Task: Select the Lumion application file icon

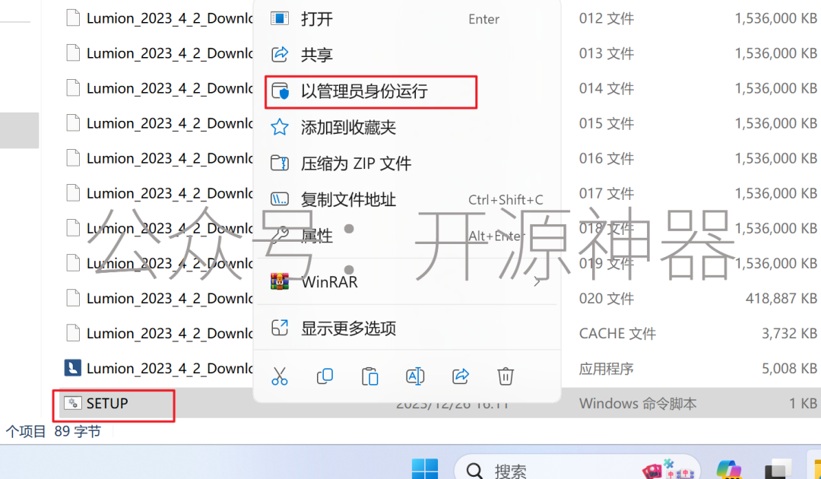Action: click(x=72, y=368)
